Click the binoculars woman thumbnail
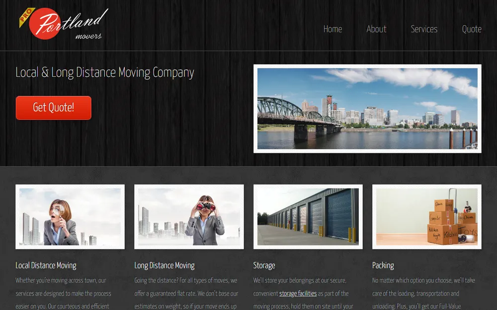Image resolution: width=497 pixels, height=310 pixels. point(189,217)
